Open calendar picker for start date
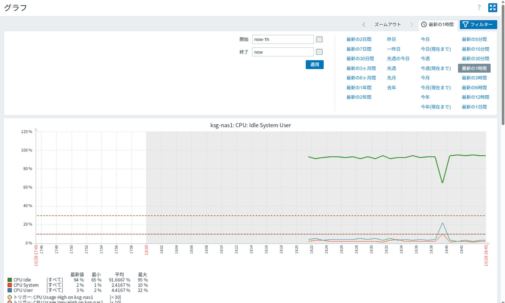This screenshot has width=505, height=303. (319, 39)
